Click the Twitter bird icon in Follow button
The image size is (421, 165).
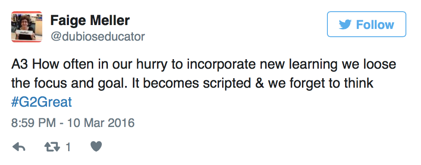345,25
